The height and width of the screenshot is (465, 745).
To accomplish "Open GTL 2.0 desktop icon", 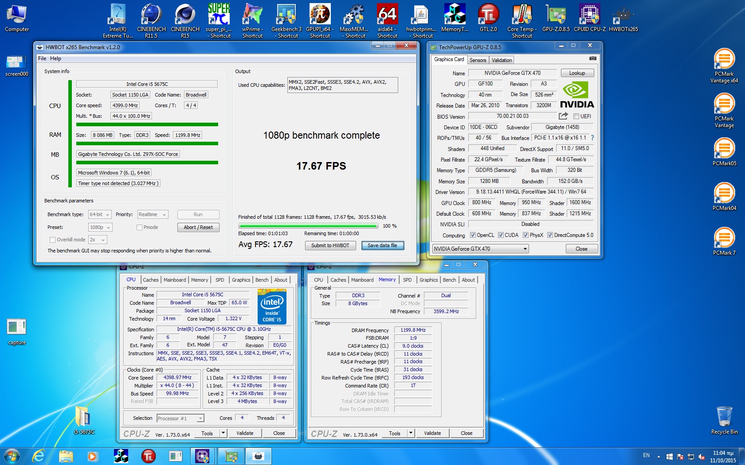I will point(488,18).
